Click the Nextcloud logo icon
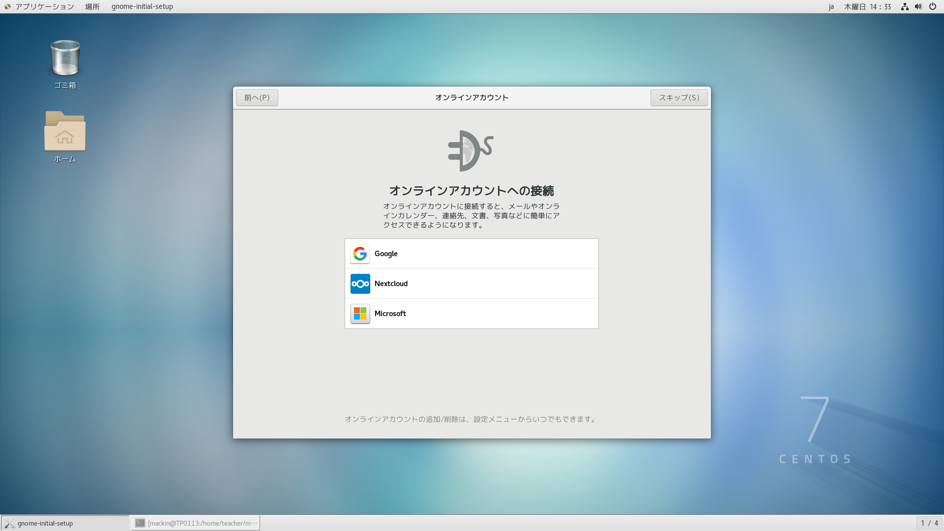The image size is (944, 531). (360, 284)
